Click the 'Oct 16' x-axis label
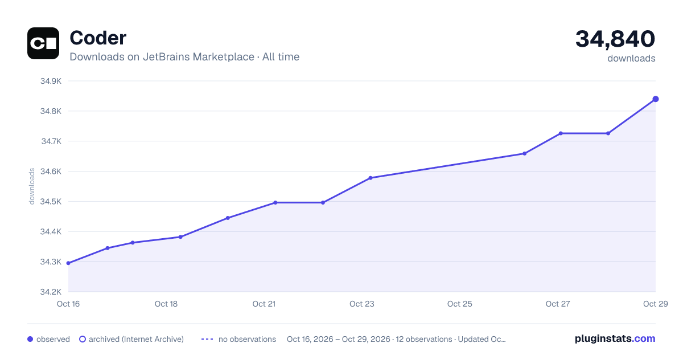 (68, 304)
